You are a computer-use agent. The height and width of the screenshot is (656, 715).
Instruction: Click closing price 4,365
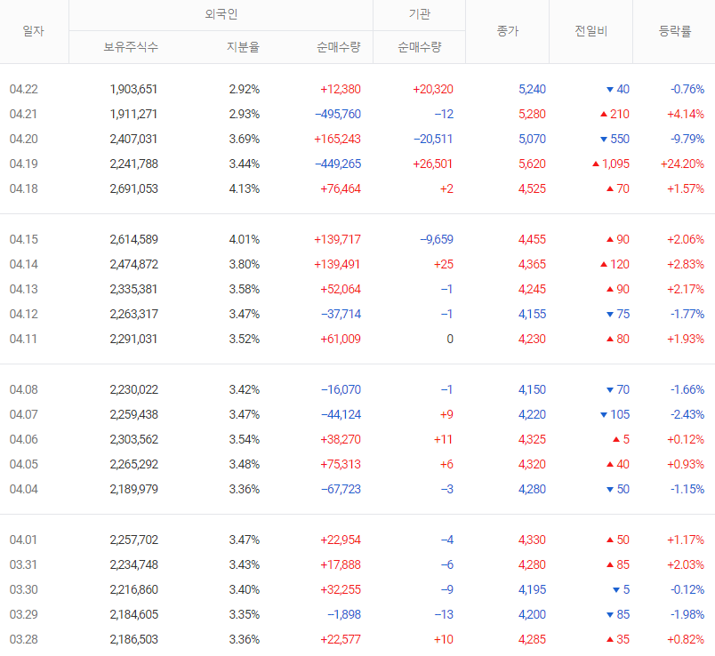[x=532, y=264]
